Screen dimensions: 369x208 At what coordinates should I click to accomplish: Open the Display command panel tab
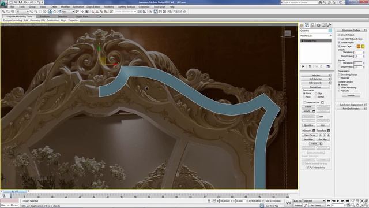[324, 25]
